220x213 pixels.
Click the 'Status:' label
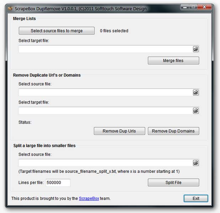[x=25, y=122]
